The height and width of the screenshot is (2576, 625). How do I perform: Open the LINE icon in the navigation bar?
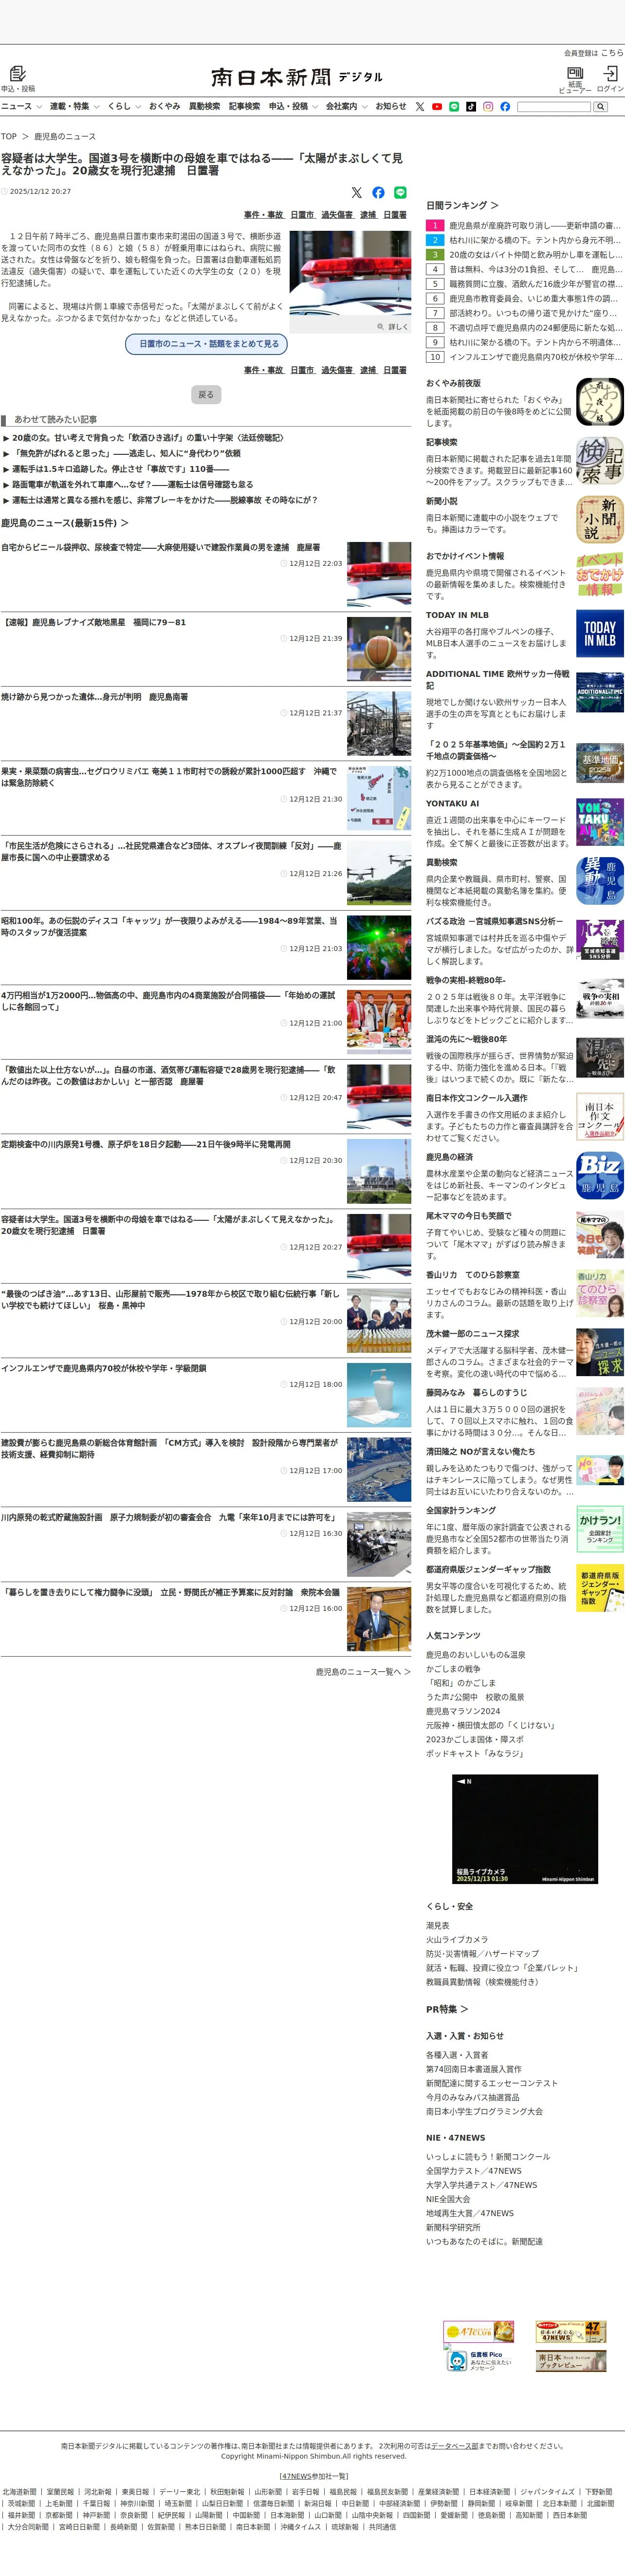[x=454, y=106]
